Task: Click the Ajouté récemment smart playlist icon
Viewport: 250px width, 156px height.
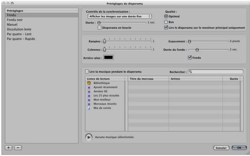Action: 89,87
